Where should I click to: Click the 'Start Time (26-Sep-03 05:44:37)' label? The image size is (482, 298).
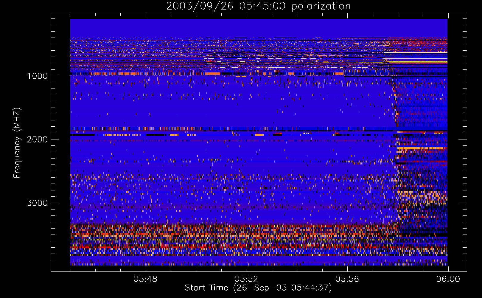258,288
